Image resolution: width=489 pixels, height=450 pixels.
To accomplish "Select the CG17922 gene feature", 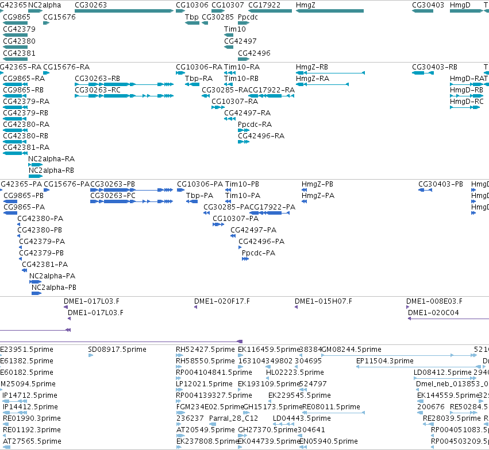I will point(270,11).
